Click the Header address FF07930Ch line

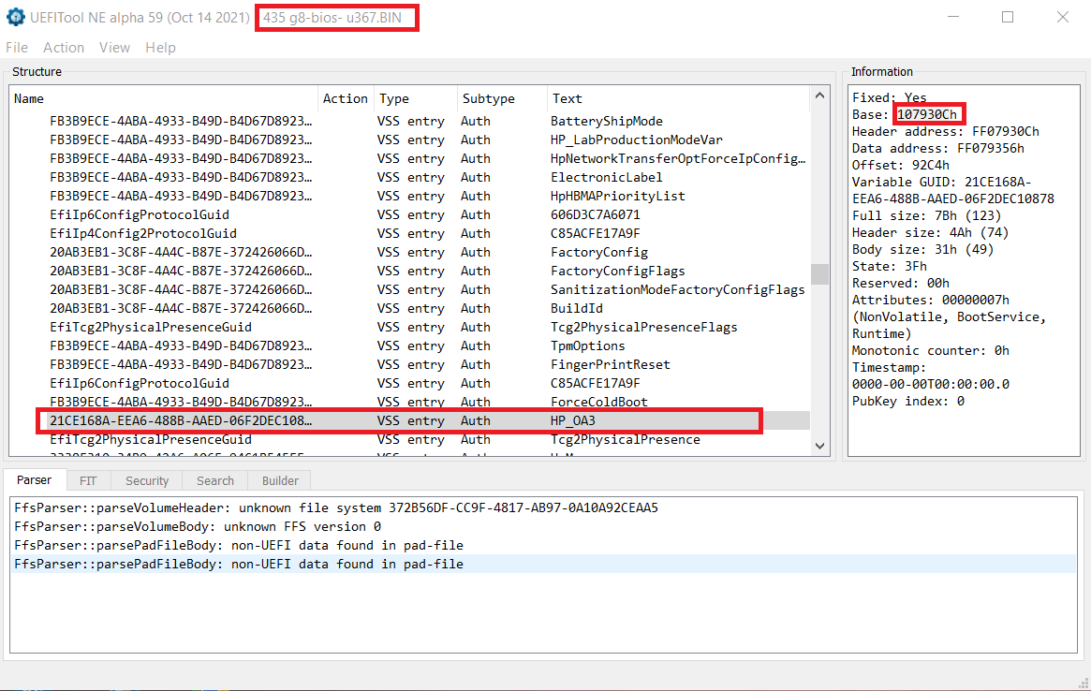[945, 131]
